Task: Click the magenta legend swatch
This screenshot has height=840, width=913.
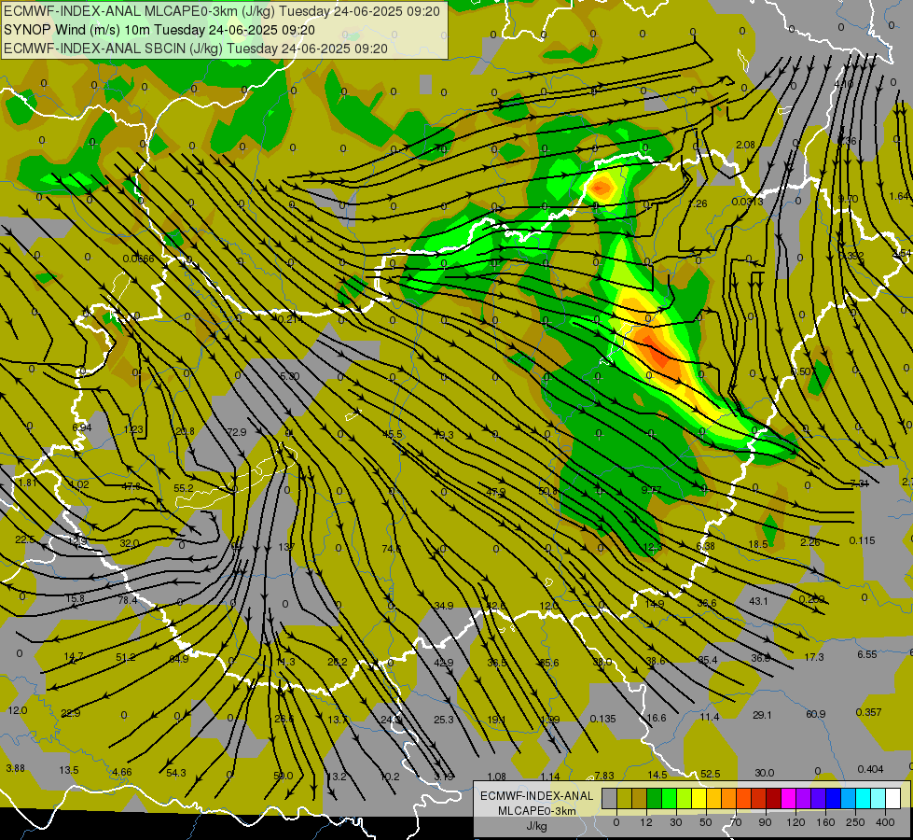Action: click(x=789, y=798)
